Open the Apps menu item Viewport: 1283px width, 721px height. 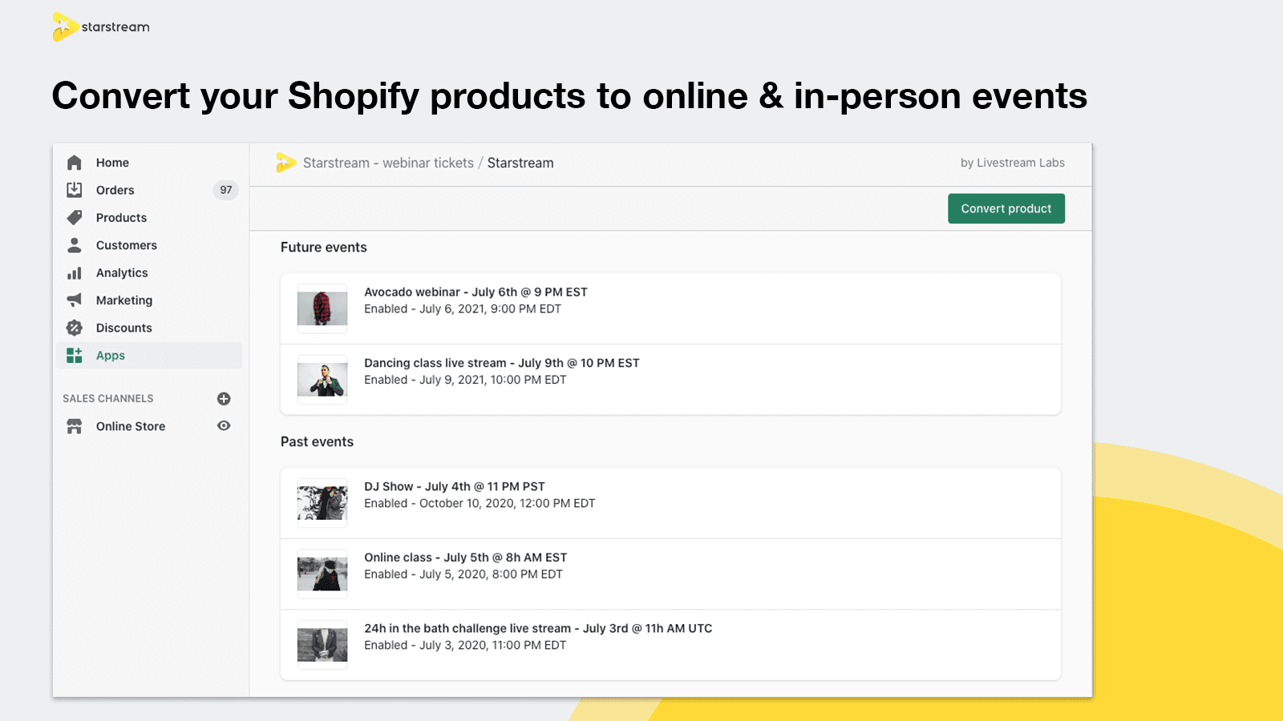click(x=111, y=355)
